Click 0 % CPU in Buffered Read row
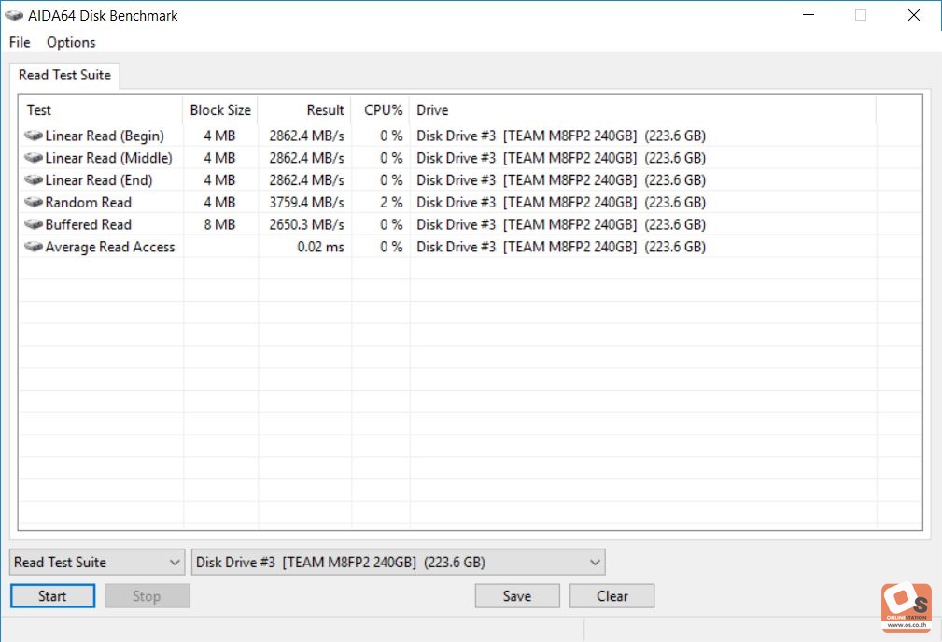This screenshot has width=942, height=642. coord(392,225)
